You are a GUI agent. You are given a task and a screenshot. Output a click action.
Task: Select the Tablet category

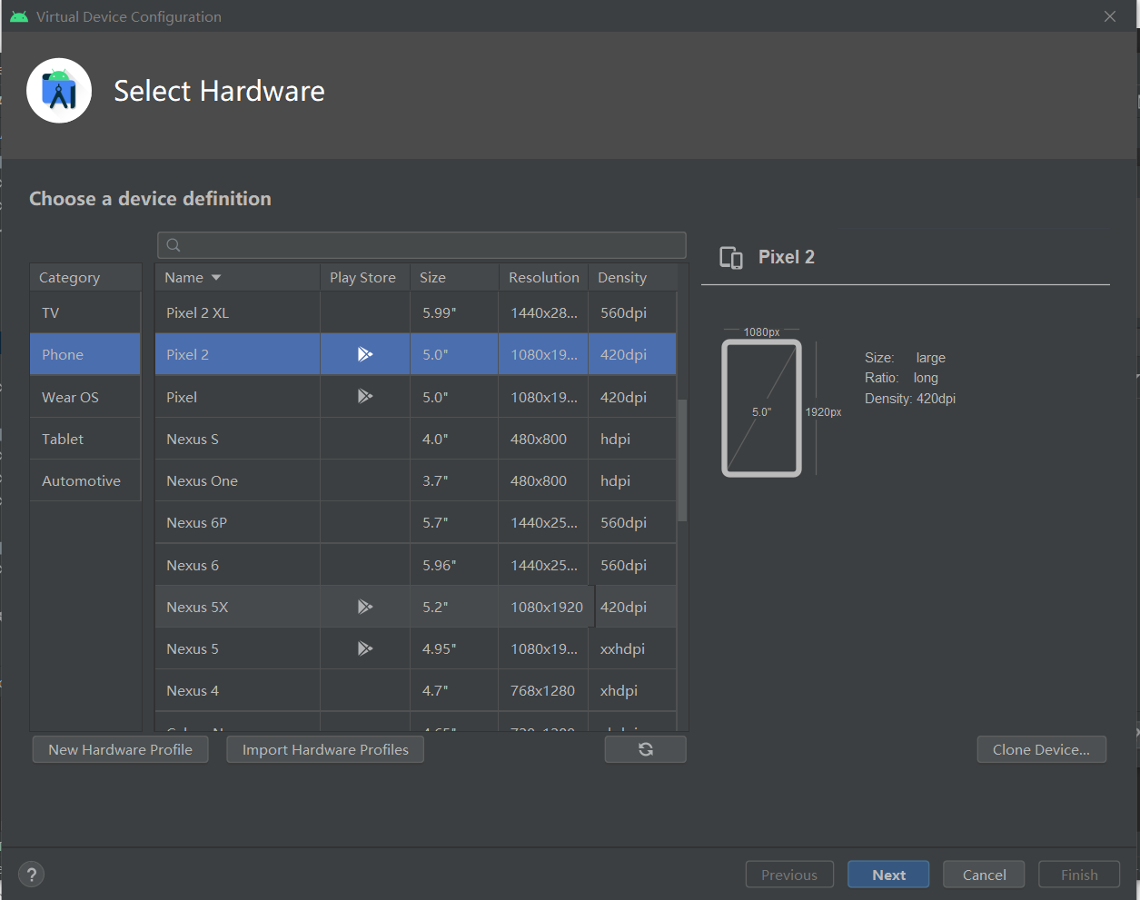coord(63,439)
